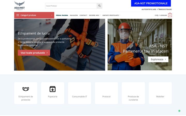Open the Magazin menu item
This screenshot has width=186, height=116.
click(74, 15)
